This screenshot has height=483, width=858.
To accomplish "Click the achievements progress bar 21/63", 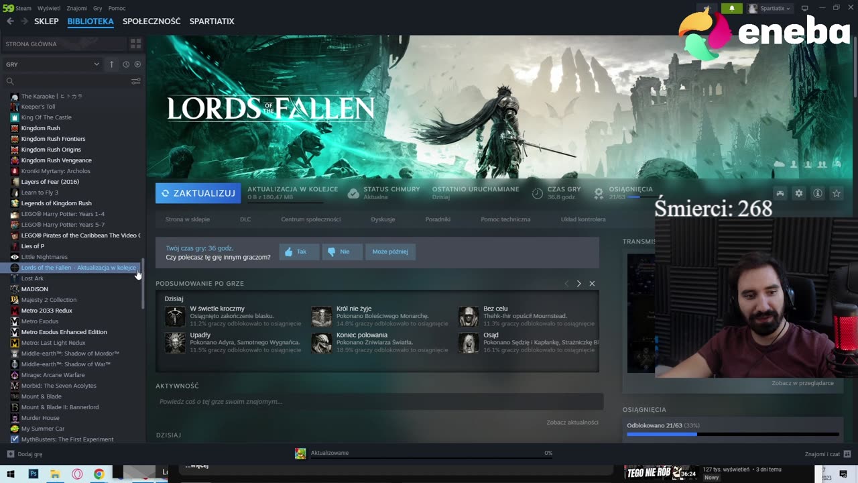I will [x=733, y=434].
